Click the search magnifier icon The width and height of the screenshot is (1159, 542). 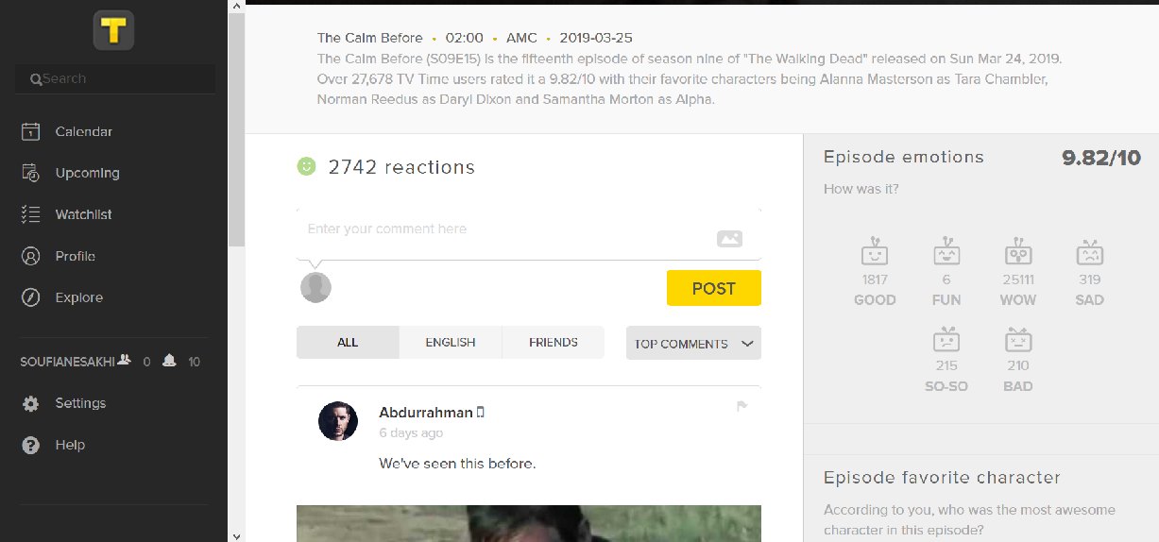pyautogui.click(x=36, y=79)
